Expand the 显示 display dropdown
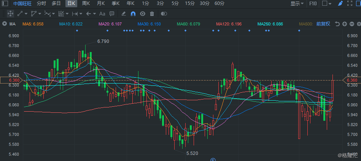361x161 pixels. coord(297,3)
